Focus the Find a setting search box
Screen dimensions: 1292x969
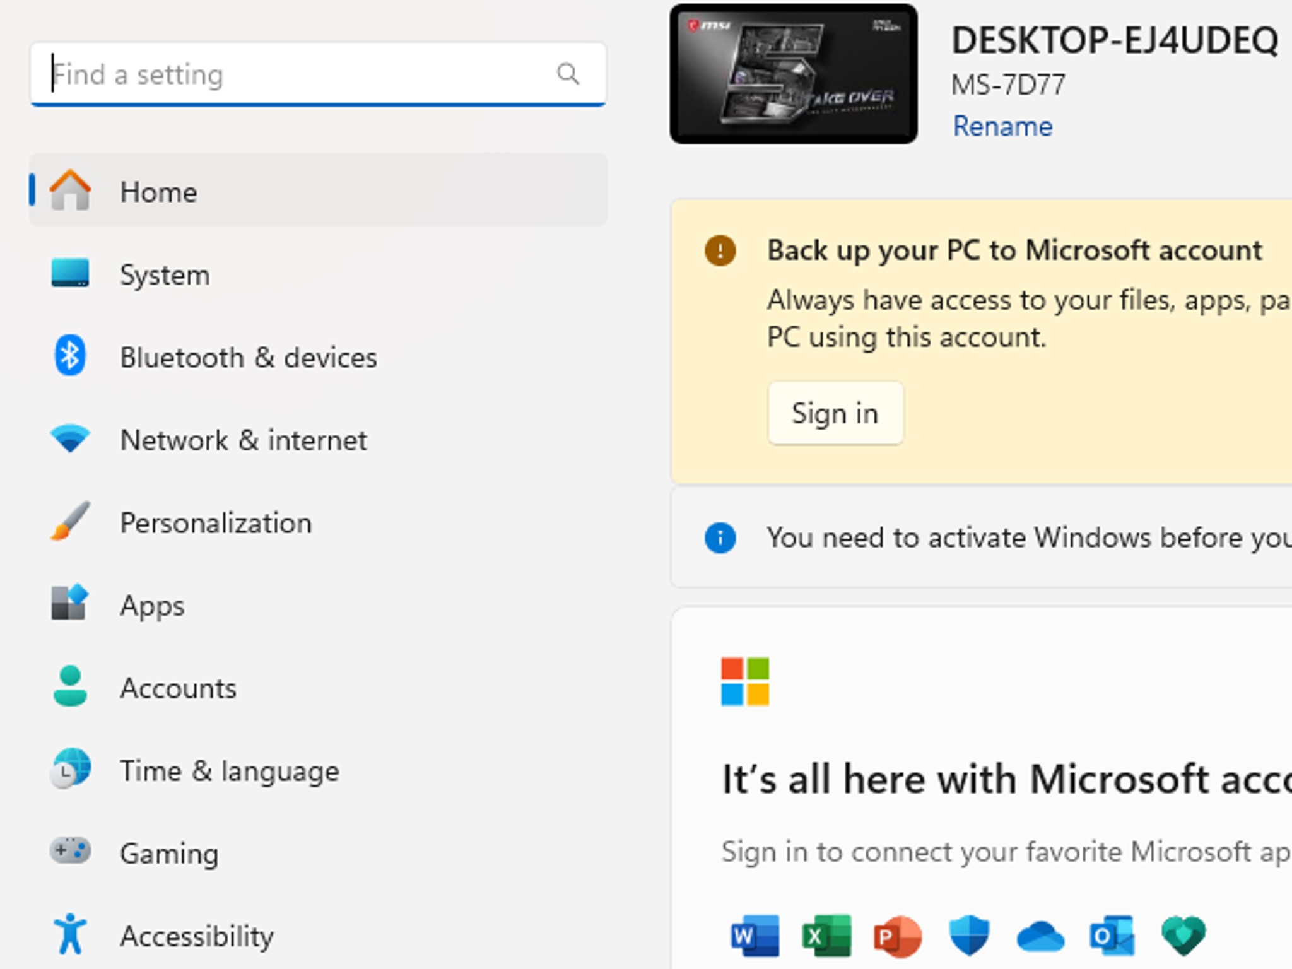(318, 74)
